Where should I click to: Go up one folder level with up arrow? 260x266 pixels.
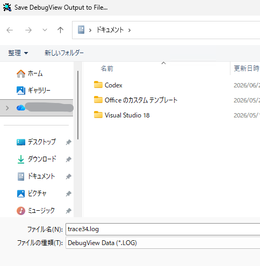(x=60, y=30)
